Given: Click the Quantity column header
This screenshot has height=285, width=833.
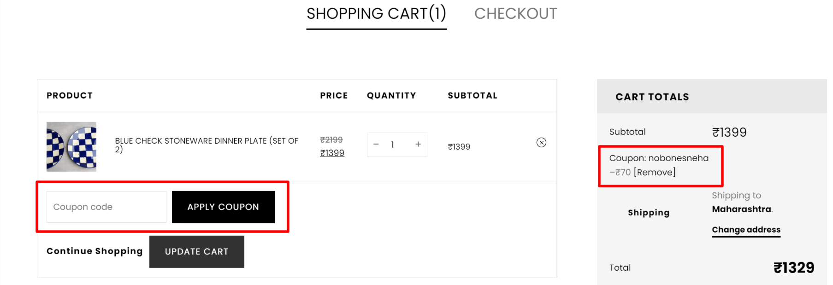Looking at the screenshot, I should coord(391,95).
